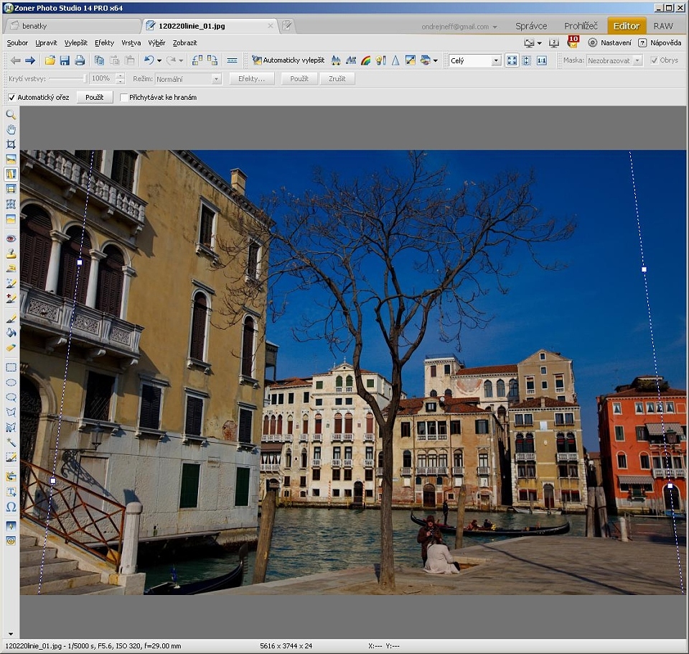Click the Automaticky vylepšit button
Screen dimensions: 689x654
click(x=288, y=60)
